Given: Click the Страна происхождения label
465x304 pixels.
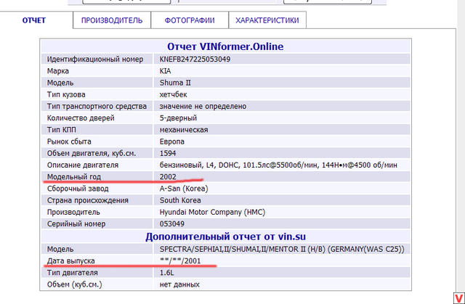Looking at the screenshot, I should point(88,200).
